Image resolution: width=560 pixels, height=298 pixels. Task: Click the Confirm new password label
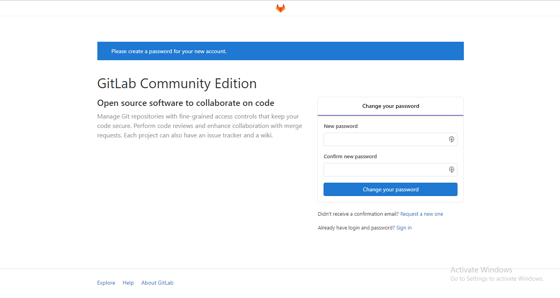pyautogui.click(x=350, y=156)
